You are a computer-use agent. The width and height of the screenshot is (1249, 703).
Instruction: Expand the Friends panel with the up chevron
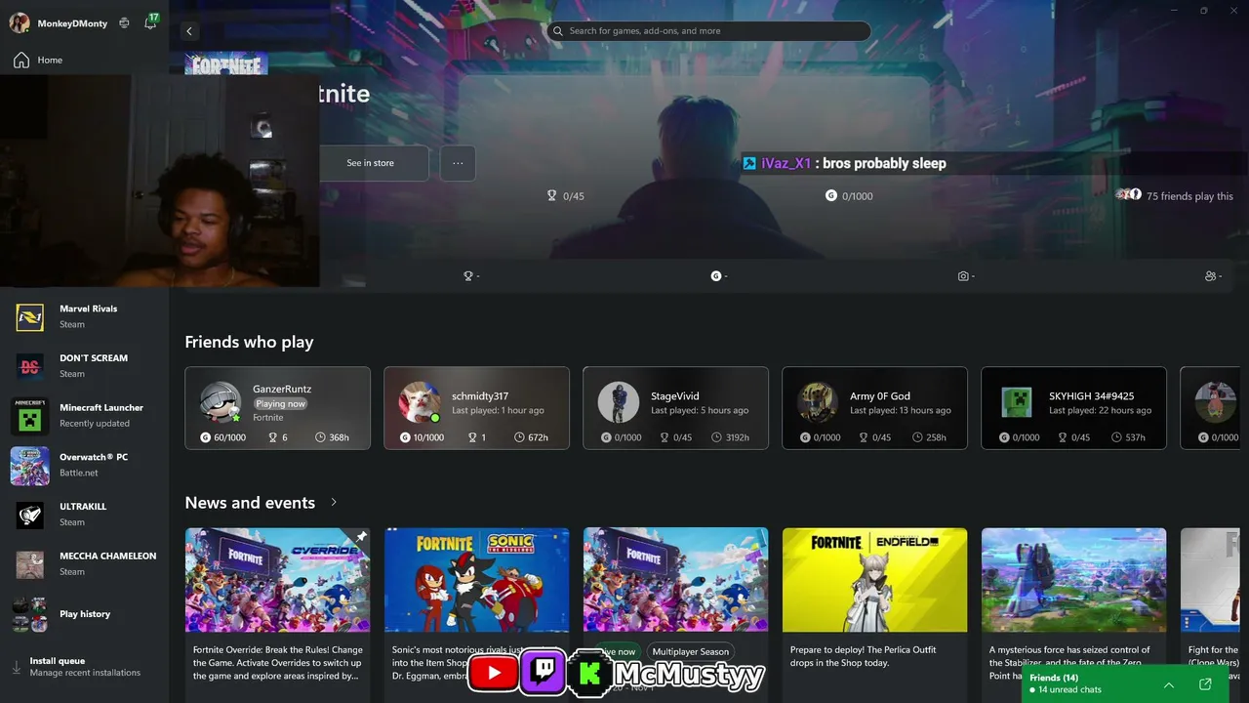1169,684
